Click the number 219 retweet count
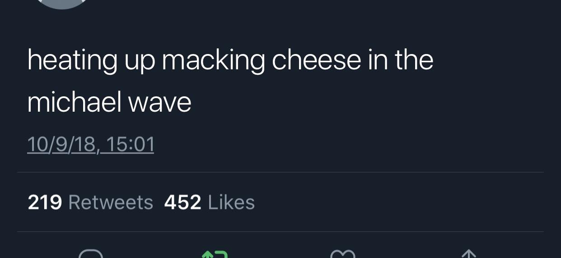 45,202
